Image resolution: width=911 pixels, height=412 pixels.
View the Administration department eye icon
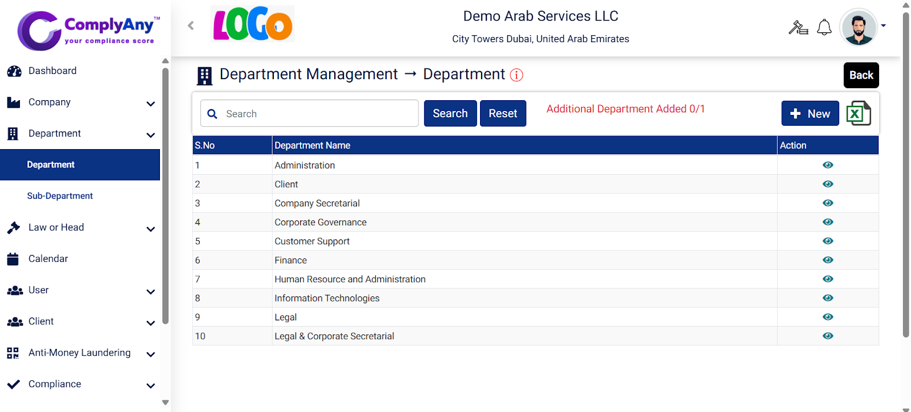coord(828,165)
